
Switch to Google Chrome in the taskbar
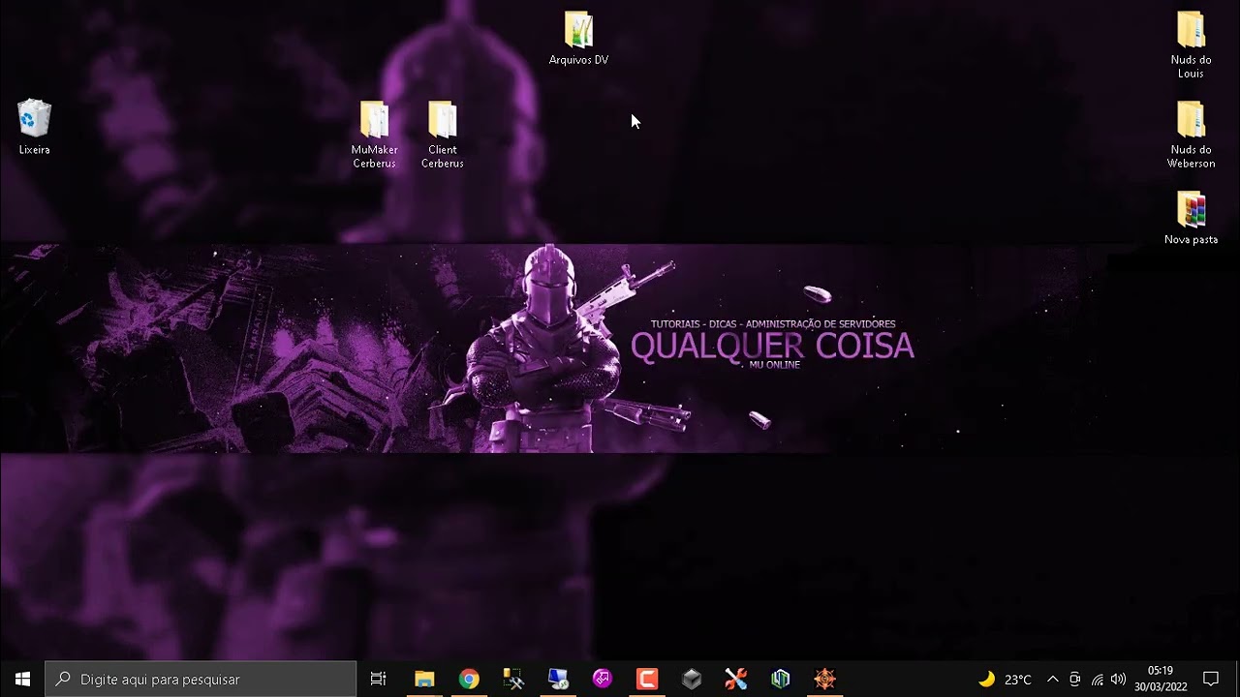click(x=469, y=679)
